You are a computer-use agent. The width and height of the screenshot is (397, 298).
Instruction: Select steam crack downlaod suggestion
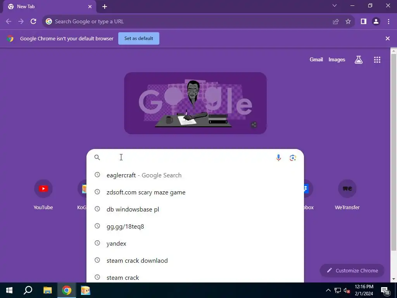click(x=195, y=260)
